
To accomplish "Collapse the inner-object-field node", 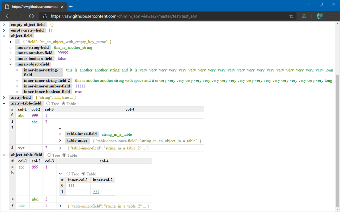I will tap(10, 64).
